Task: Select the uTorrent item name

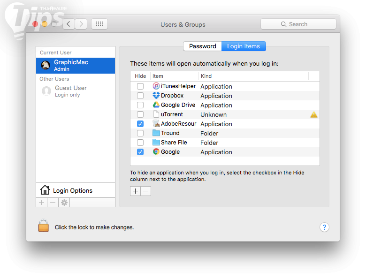Action: coord(172,114)
